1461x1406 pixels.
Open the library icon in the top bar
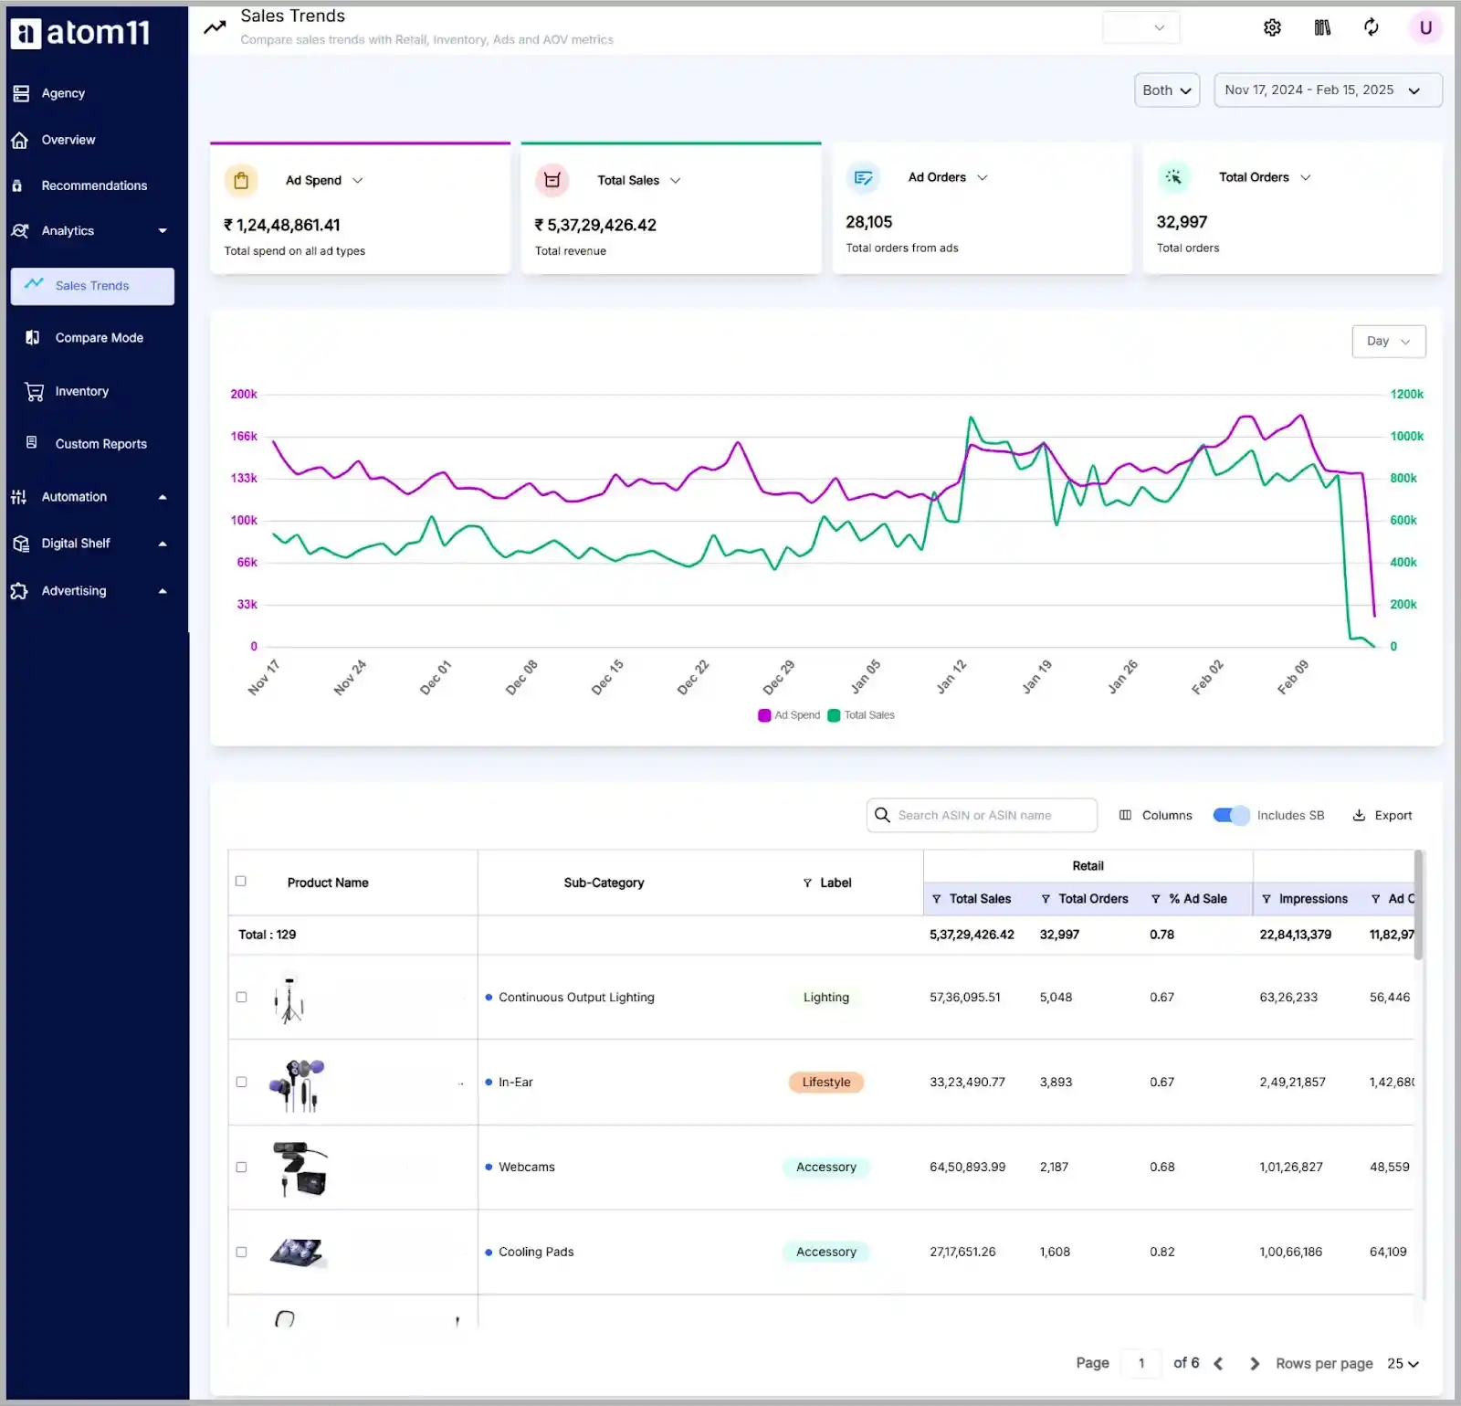[1322, 27]
